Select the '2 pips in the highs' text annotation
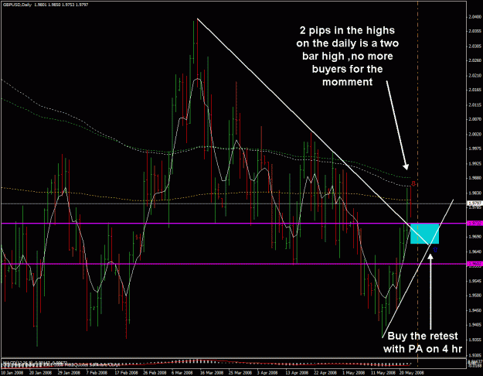 coord(348,56)
